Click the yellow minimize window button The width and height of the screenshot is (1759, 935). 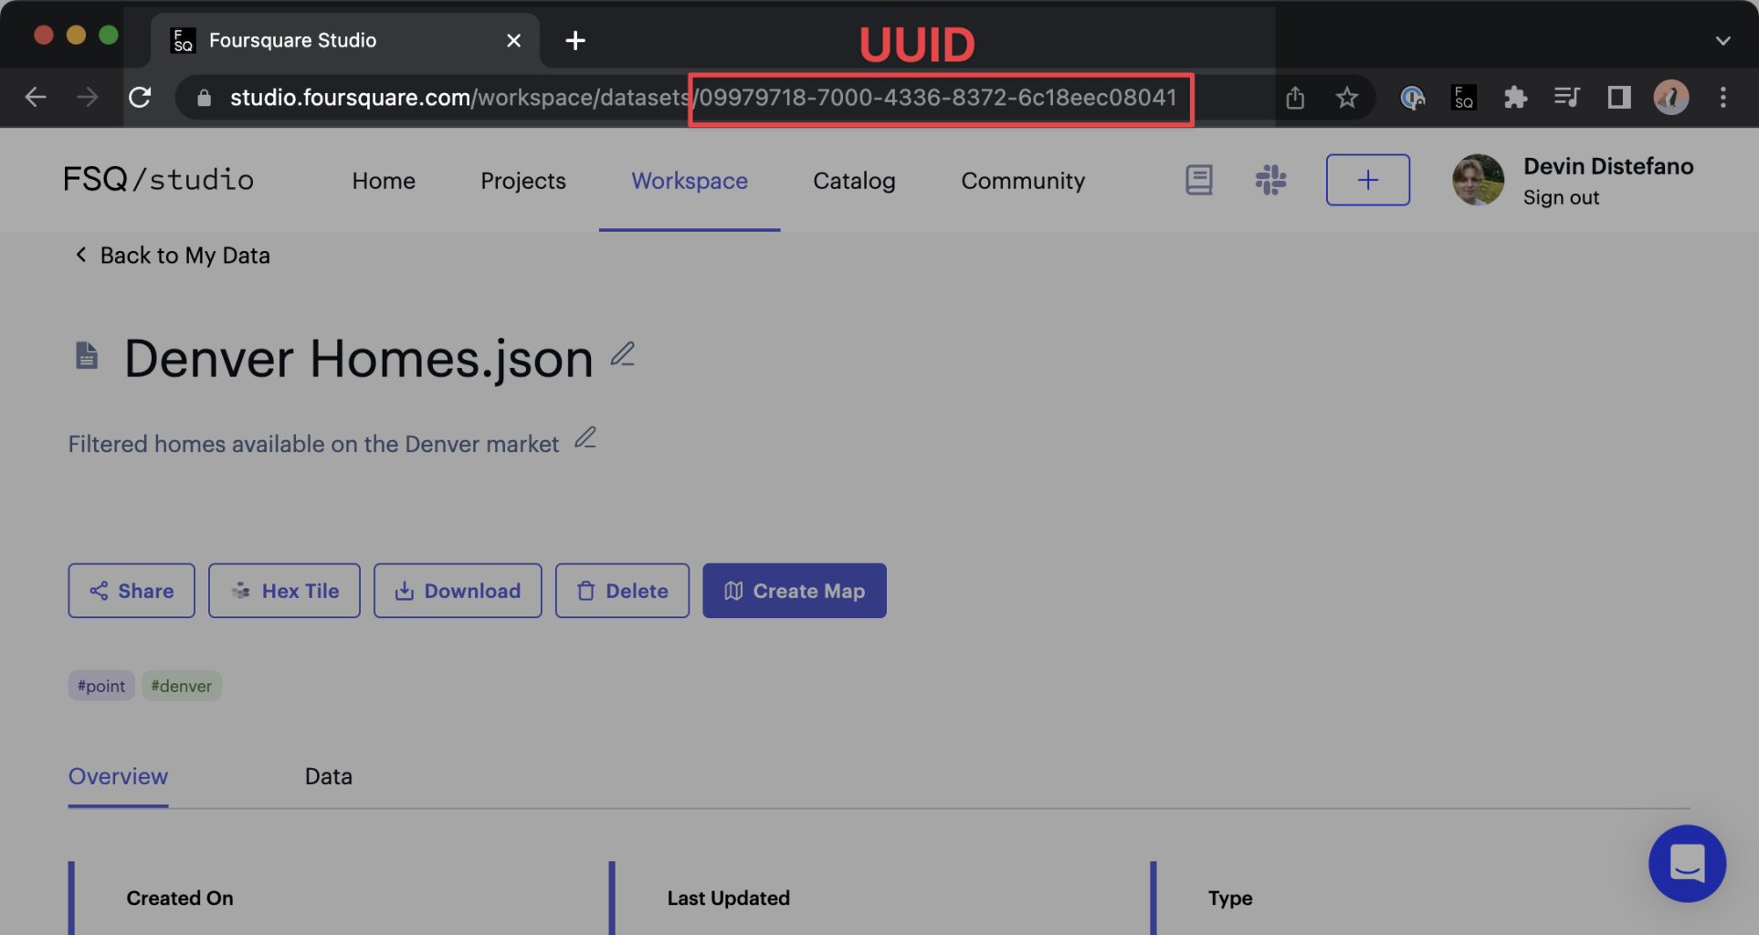pos(76,35)
